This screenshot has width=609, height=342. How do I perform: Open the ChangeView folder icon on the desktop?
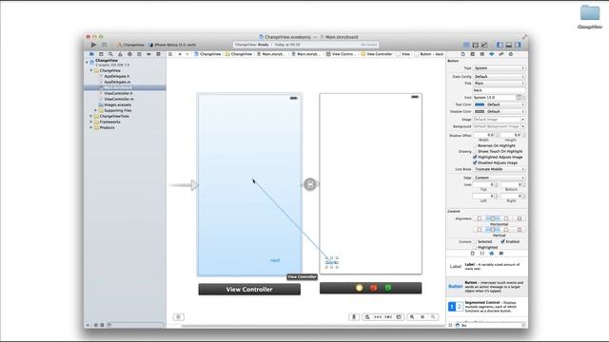click(x=590, y=12)
